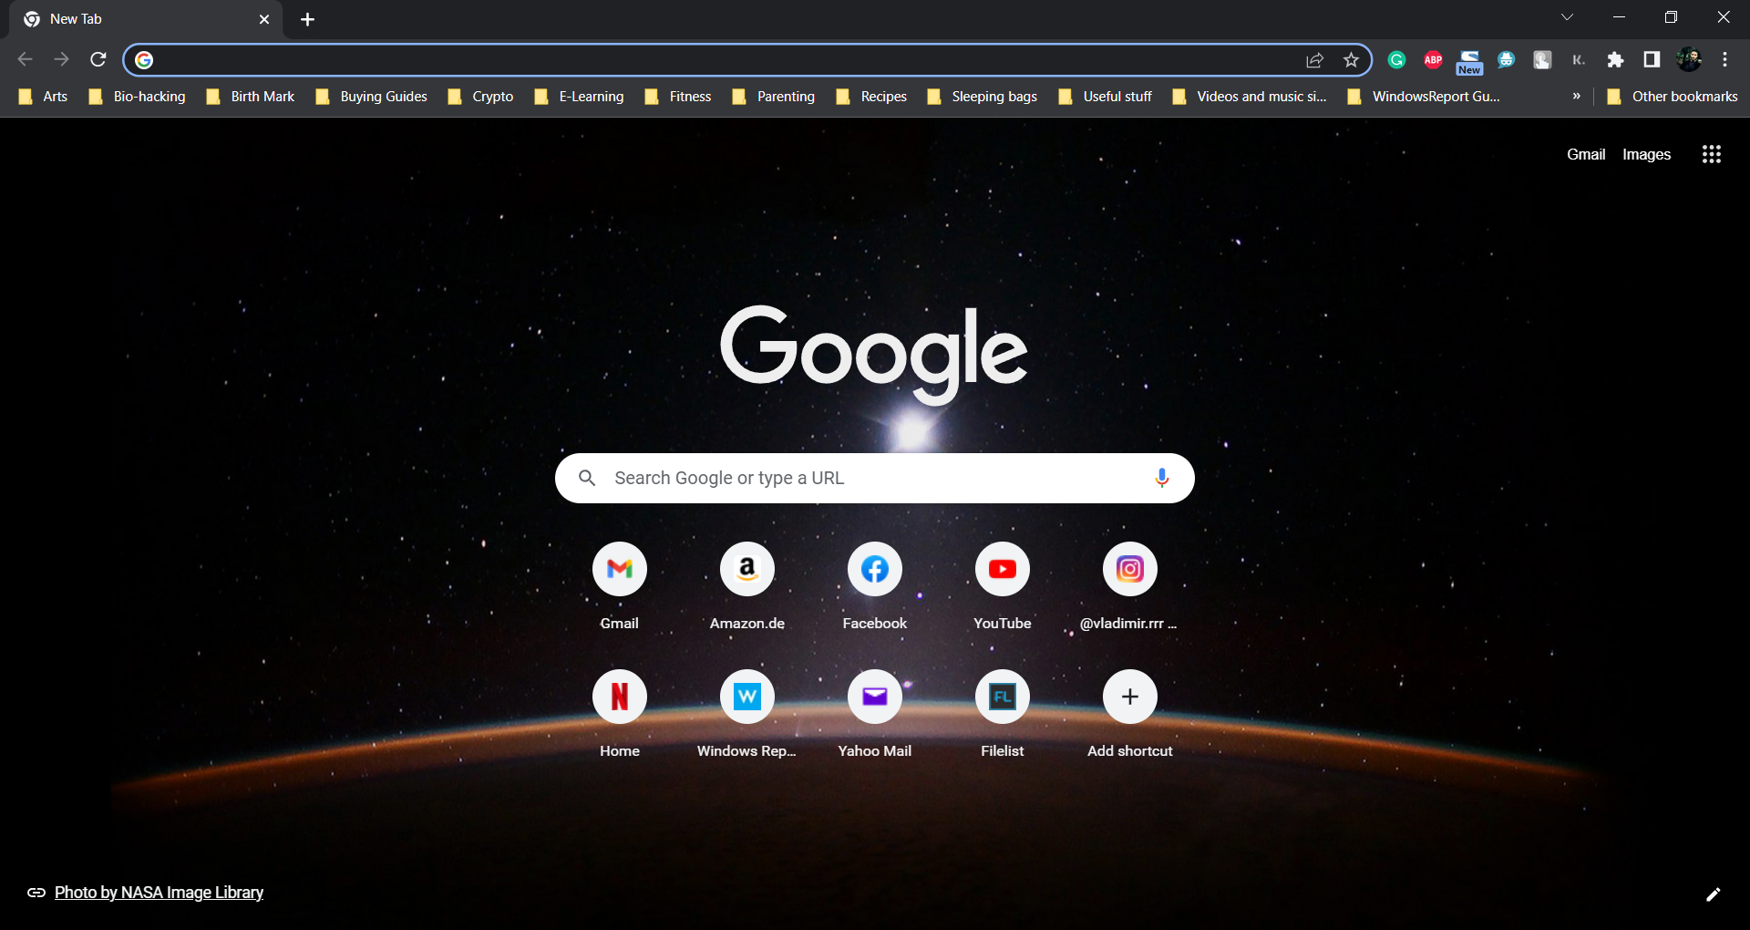Start voice search with the microphone
Screen dimensions: 1750x930
pos(1161,478)
